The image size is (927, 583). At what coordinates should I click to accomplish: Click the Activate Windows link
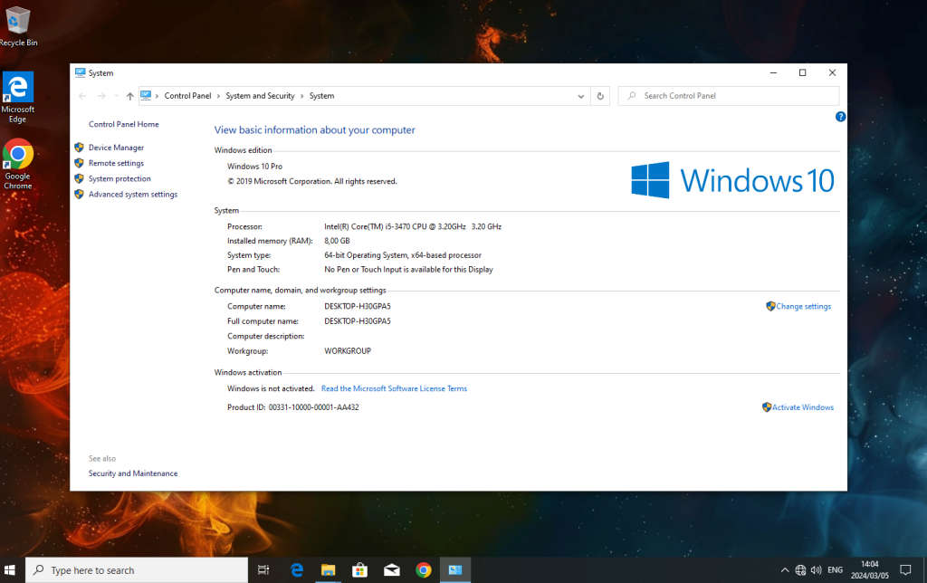(802, 407)
